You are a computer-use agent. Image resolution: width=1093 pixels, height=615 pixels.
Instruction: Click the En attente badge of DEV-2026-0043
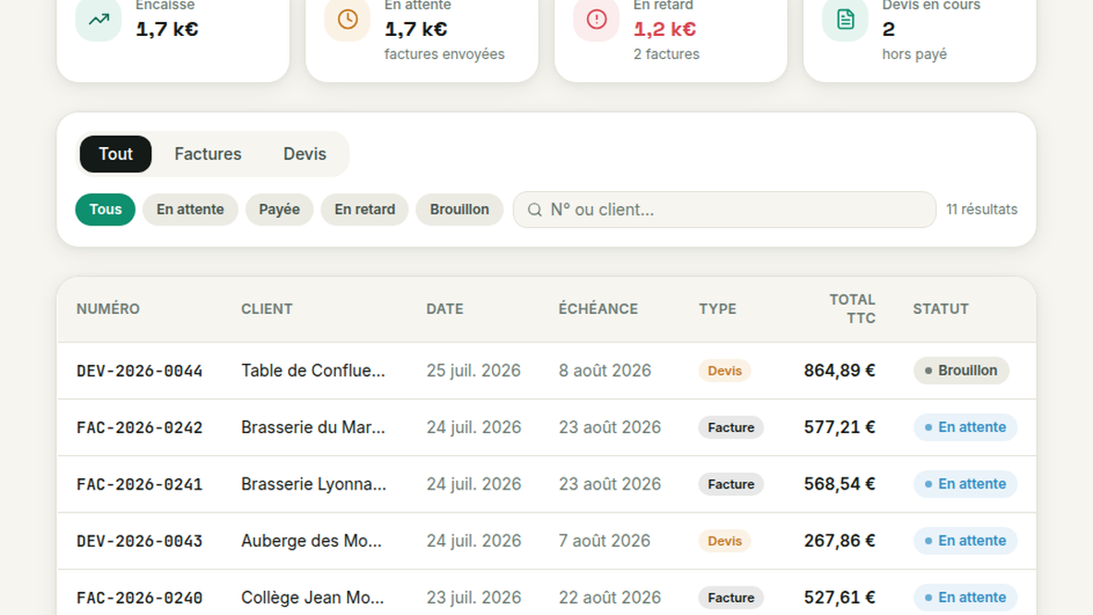point(966,541)
